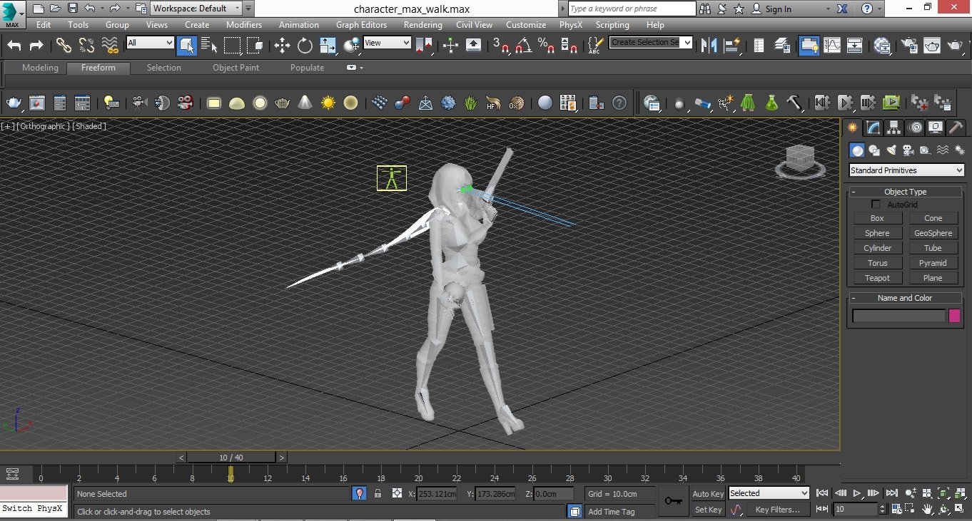Open the Motion command panel tab
Image resolution: width=972 pixels, height=521 pixels.
pyautogui.click(x=915, y=128)
